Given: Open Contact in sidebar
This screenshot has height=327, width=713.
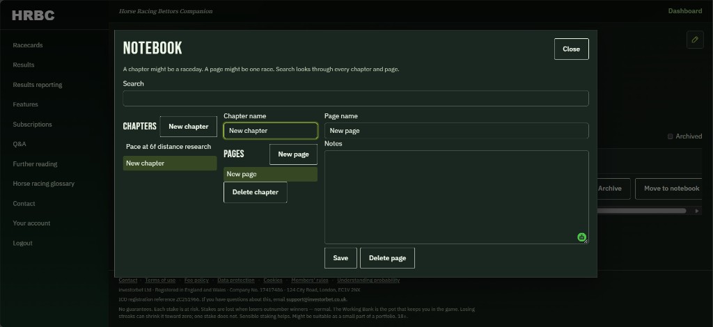Looking at the screenshot, I should click(x=24, y=203).
